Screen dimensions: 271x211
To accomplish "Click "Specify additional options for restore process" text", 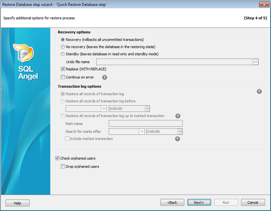I will [x=39, y=18].
